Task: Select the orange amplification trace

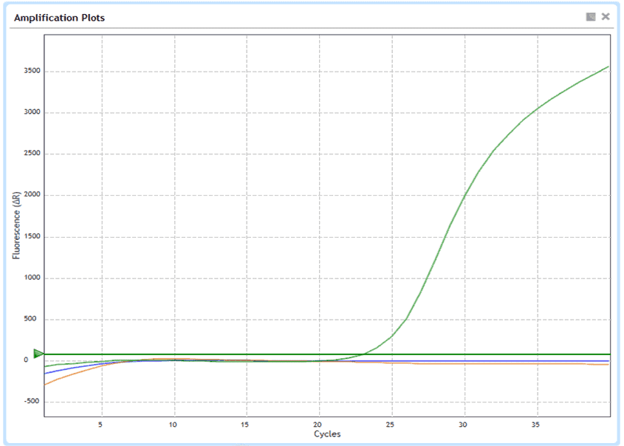Action: 517,364
